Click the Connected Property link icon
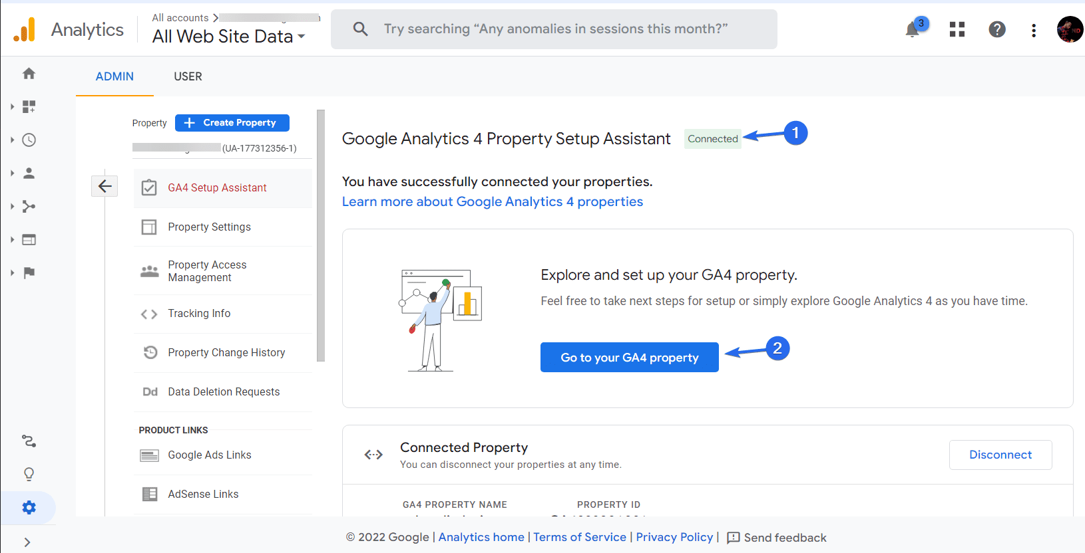 coord(373,455)
